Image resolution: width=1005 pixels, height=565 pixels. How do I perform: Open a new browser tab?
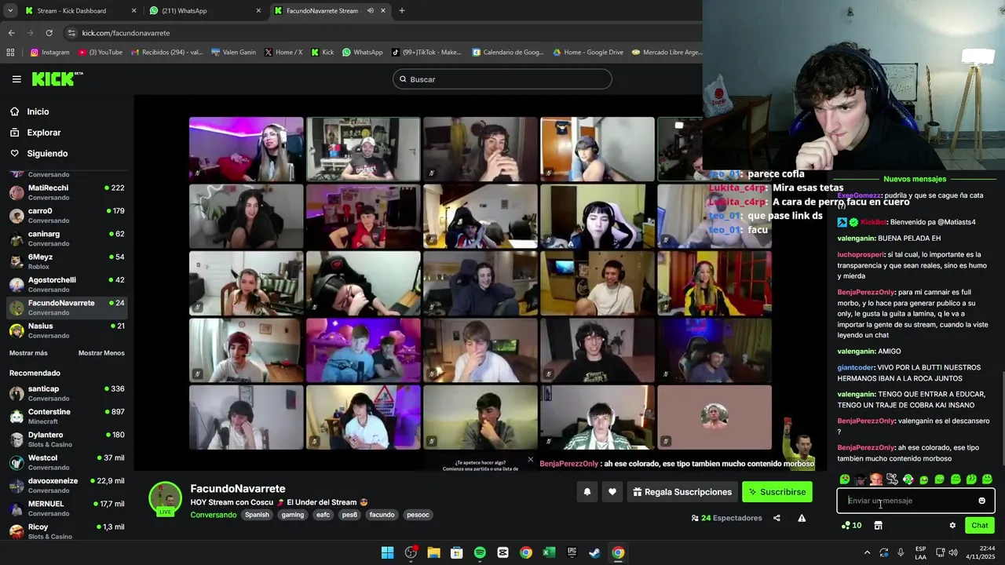(401, 11)
